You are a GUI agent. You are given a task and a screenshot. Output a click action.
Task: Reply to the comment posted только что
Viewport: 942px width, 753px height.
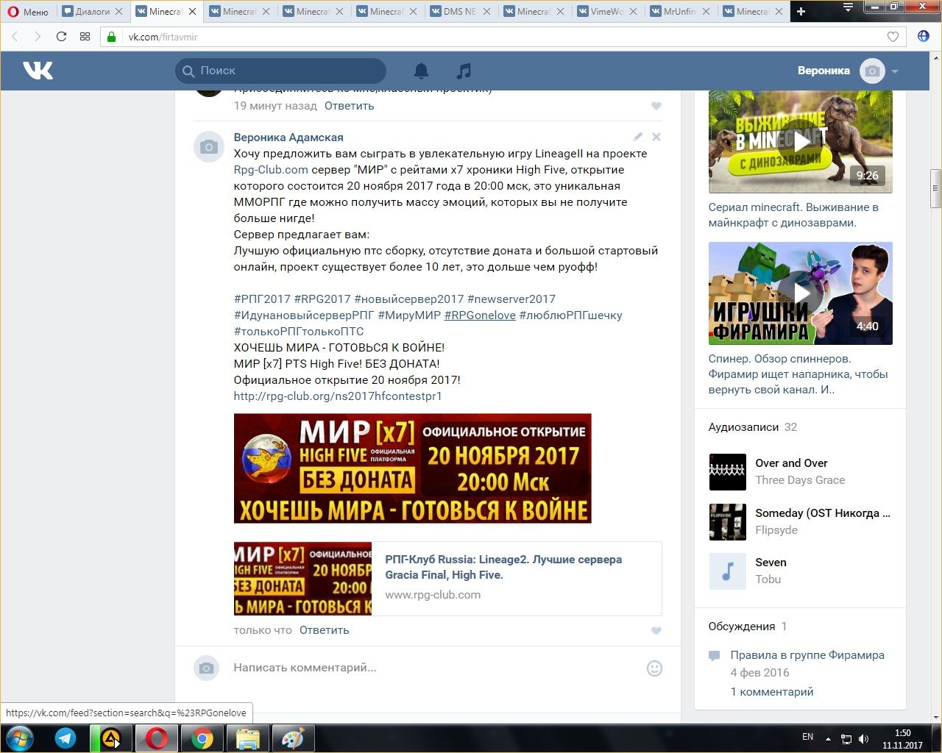click(x=324, y=630)
